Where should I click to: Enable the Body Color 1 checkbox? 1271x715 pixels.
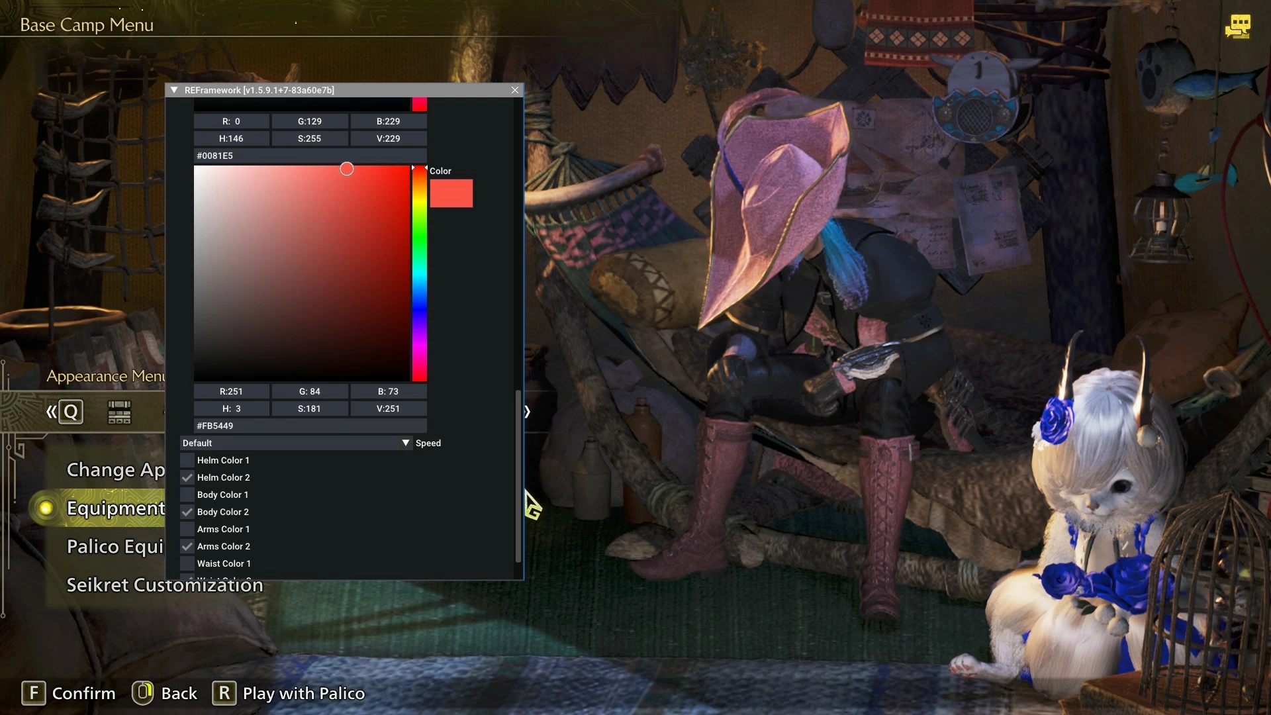(x=187, y=495)
